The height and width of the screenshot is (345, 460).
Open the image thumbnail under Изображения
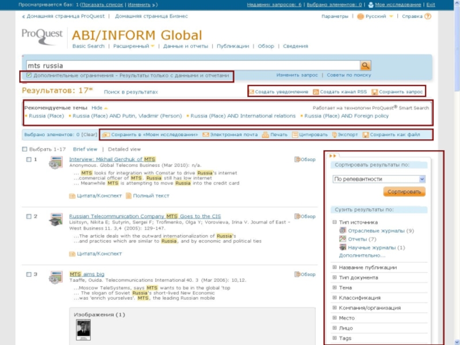click(83, 329)
